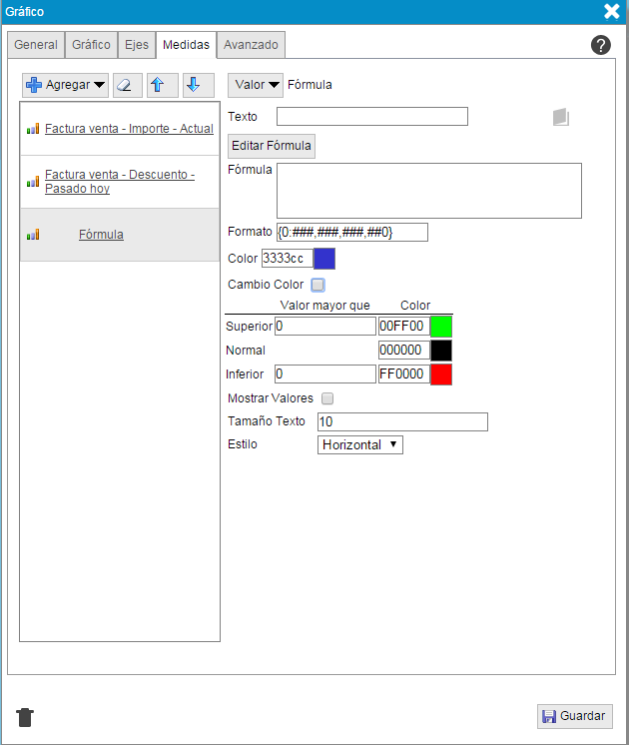Click the green Superior color swatch
The image size is (629, 745).
coord(440,327)
